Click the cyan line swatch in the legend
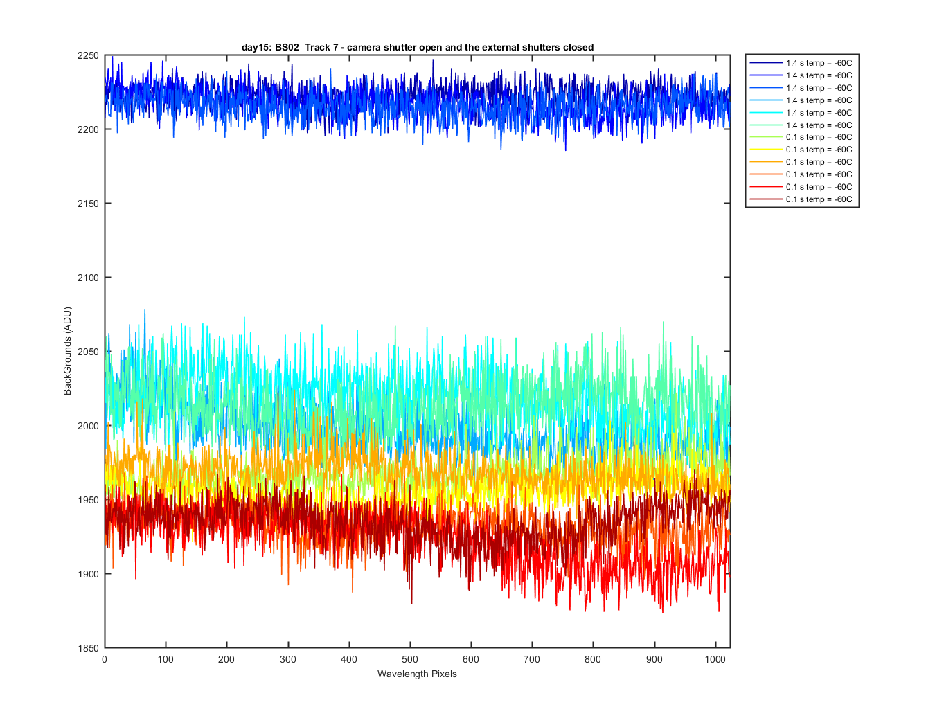The image size is (935, 727). [765, 113]
